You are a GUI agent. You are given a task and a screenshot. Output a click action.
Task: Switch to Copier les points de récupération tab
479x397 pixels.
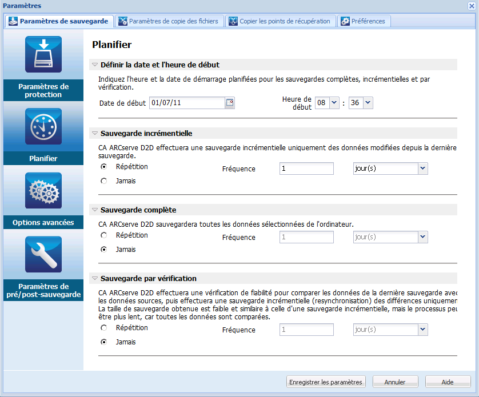point(281,21)
